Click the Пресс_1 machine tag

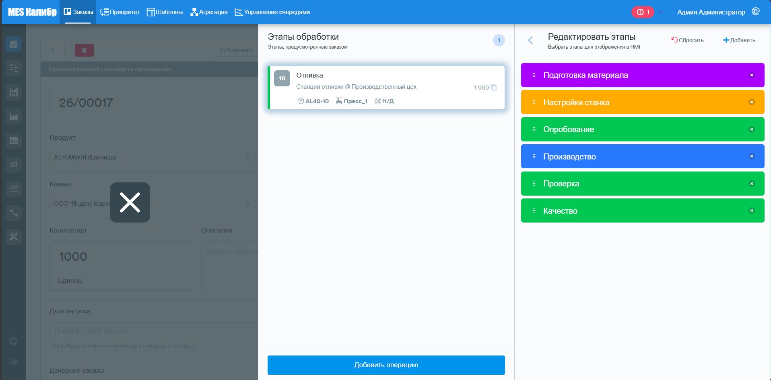coord(352,101)
